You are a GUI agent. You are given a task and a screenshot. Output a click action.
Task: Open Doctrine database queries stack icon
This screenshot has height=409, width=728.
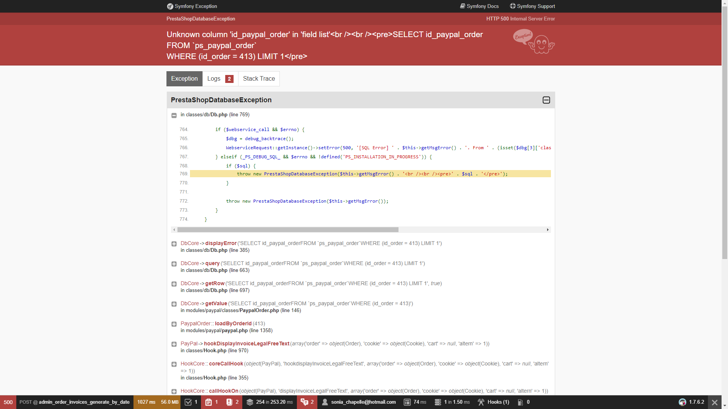[x=250, y=402]
